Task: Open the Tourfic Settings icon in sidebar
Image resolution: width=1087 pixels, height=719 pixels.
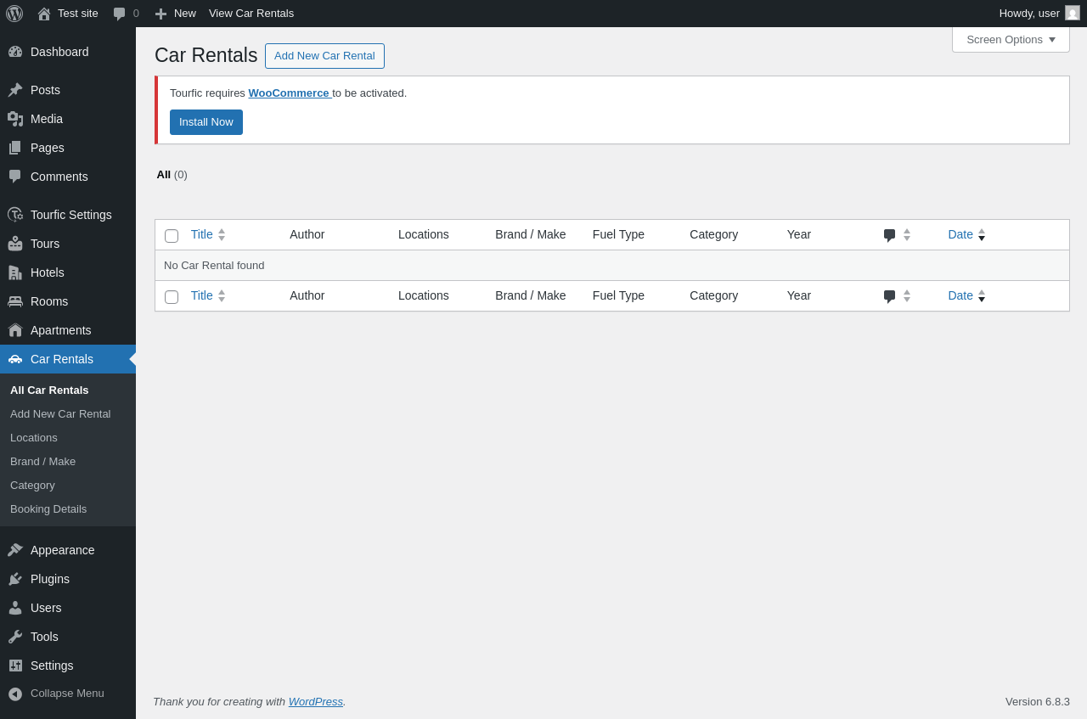Action: (15, 215)
